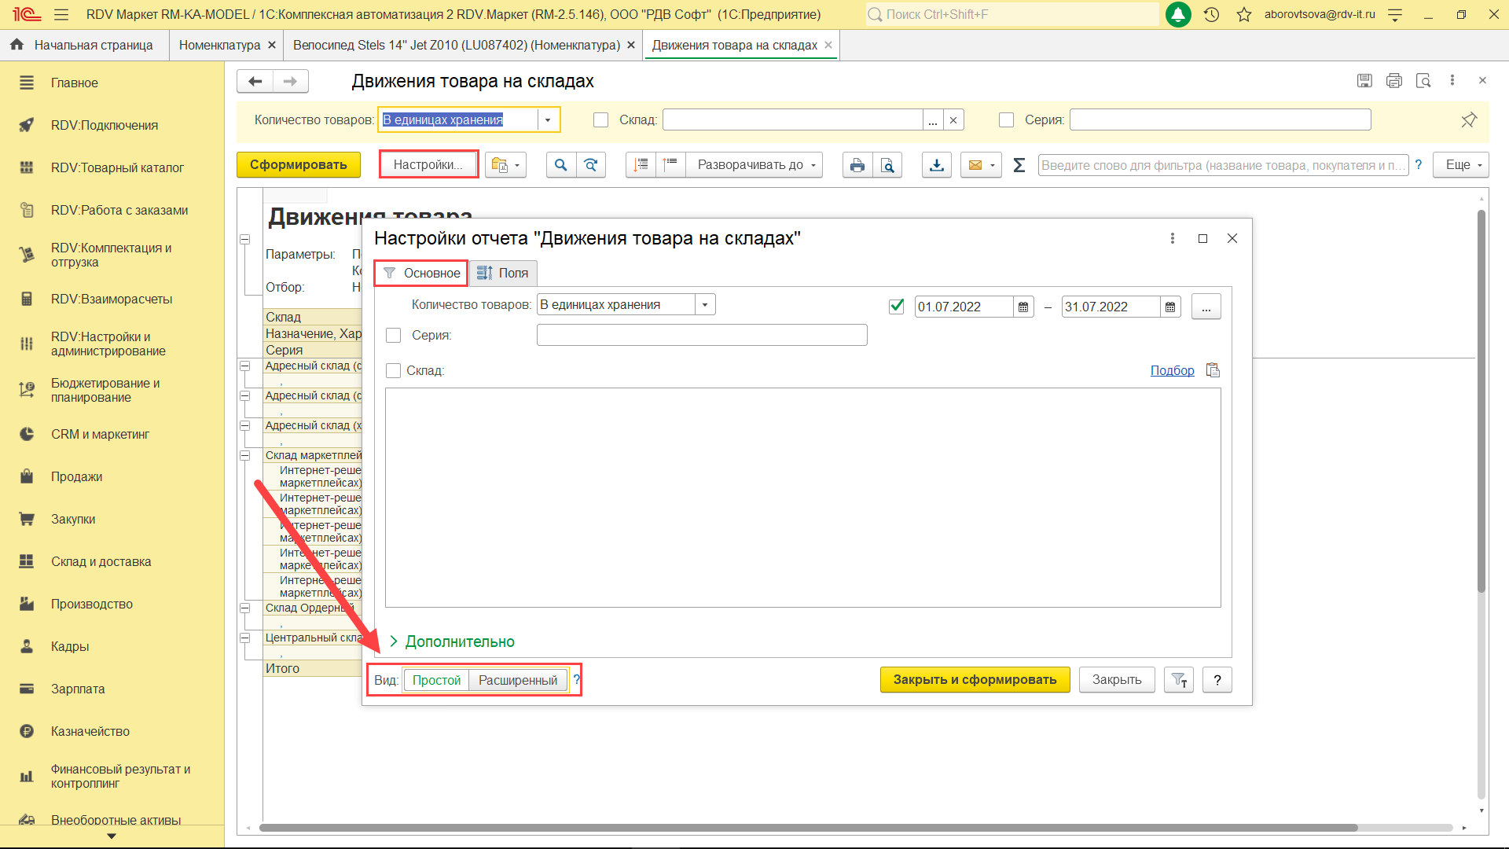Viewport: 1509px width, 849px height.
Task: Open Количество товаров dropdown in dialog
Action: (x=705, y=305)
